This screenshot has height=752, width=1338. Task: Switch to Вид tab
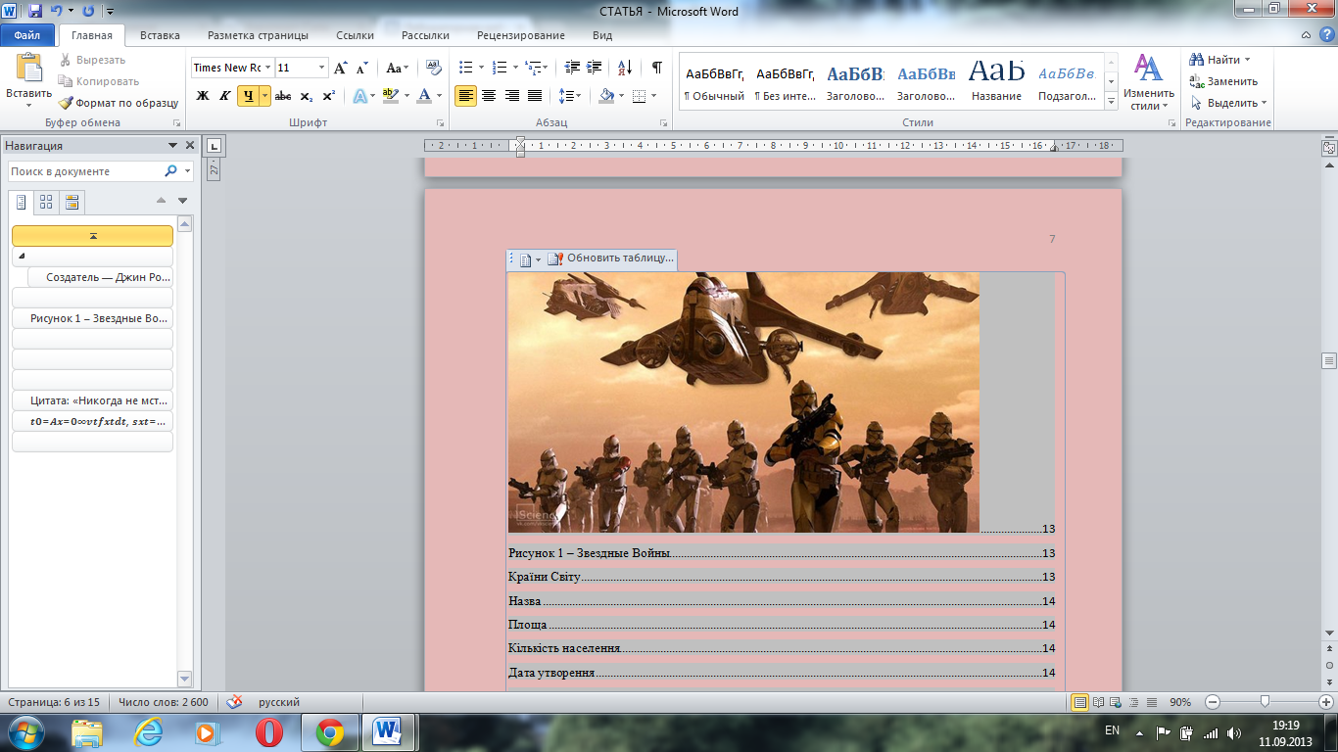[602, 35]
